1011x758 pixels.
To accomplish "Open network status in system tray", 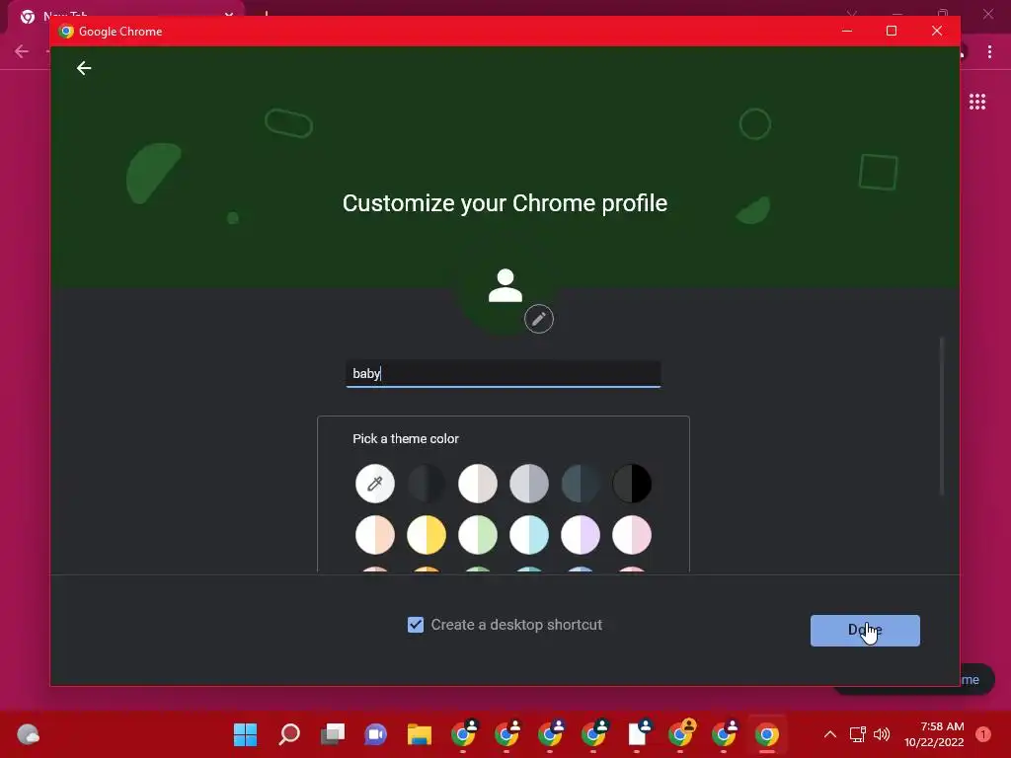I will click(x=858, y=734).
